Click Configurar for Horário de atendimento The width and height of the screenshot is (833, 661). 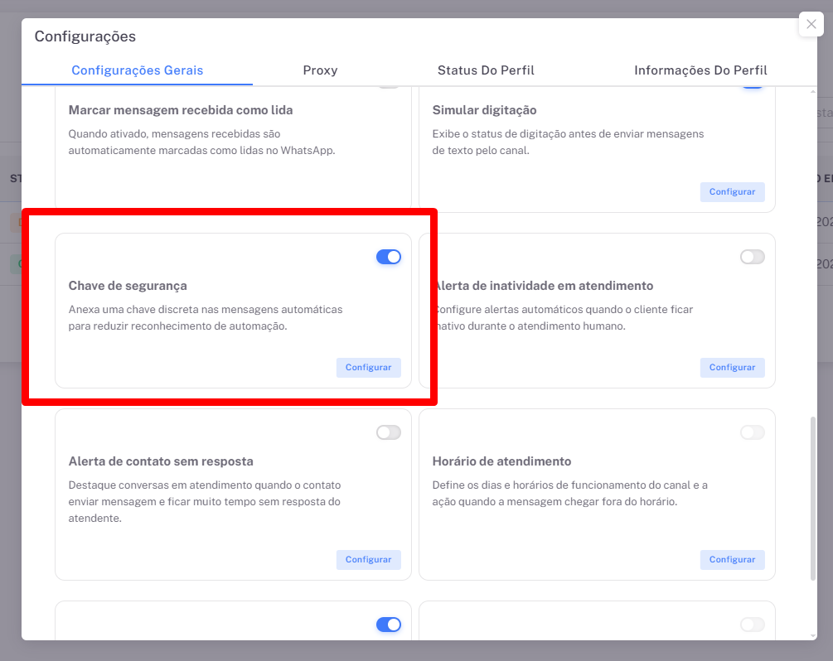click(732, 560)
